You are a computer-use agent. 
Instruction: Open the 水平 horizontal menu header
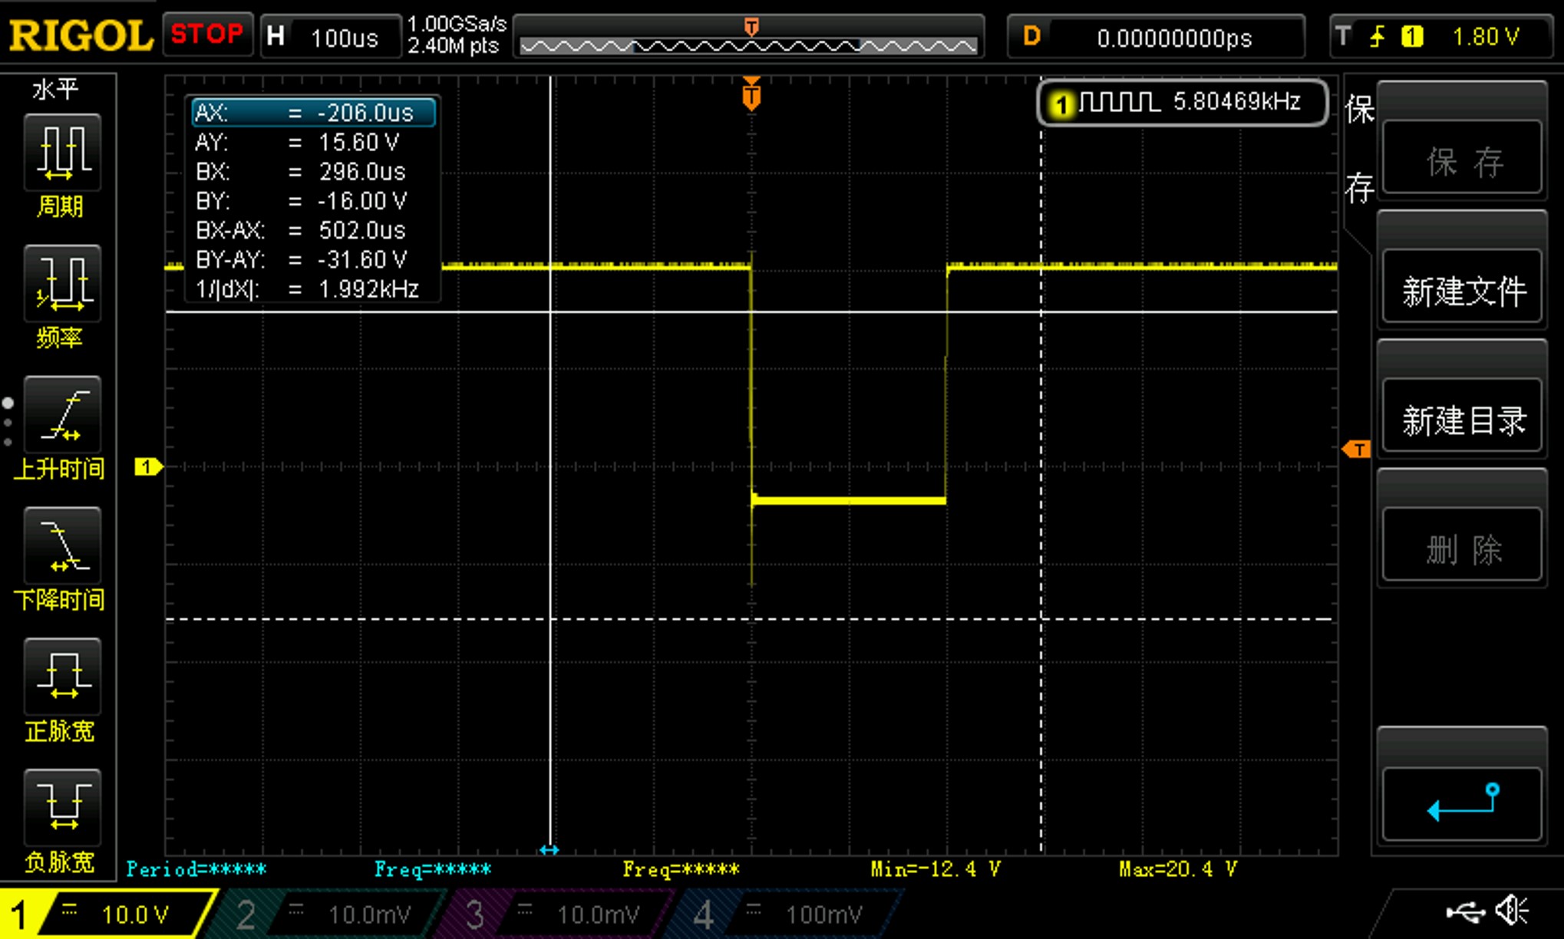55,90
